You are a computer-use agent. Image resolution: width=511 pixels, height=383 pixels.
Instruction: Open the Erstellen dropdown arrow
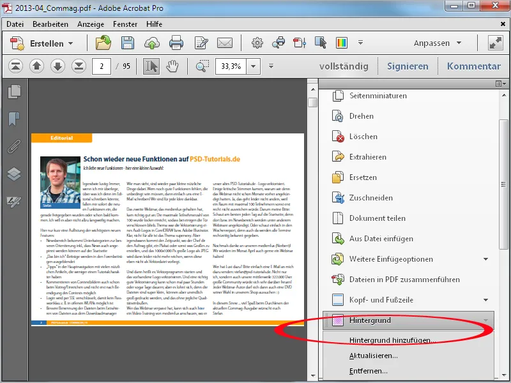pyautogui.click(x=71, y=43)
